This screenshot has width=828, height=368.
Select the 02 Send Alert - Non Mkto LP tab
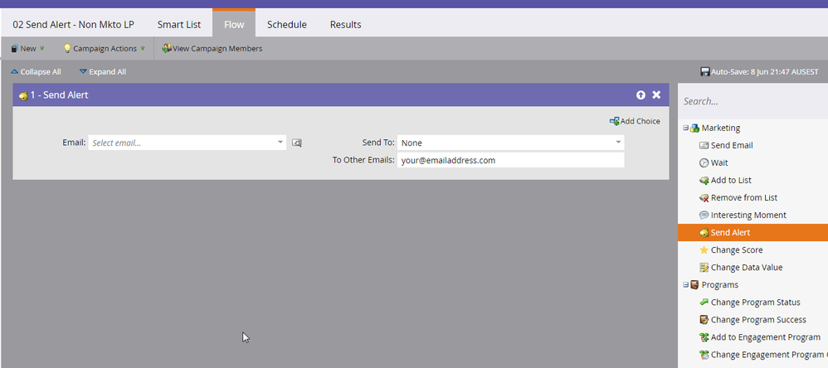point(73,24)
